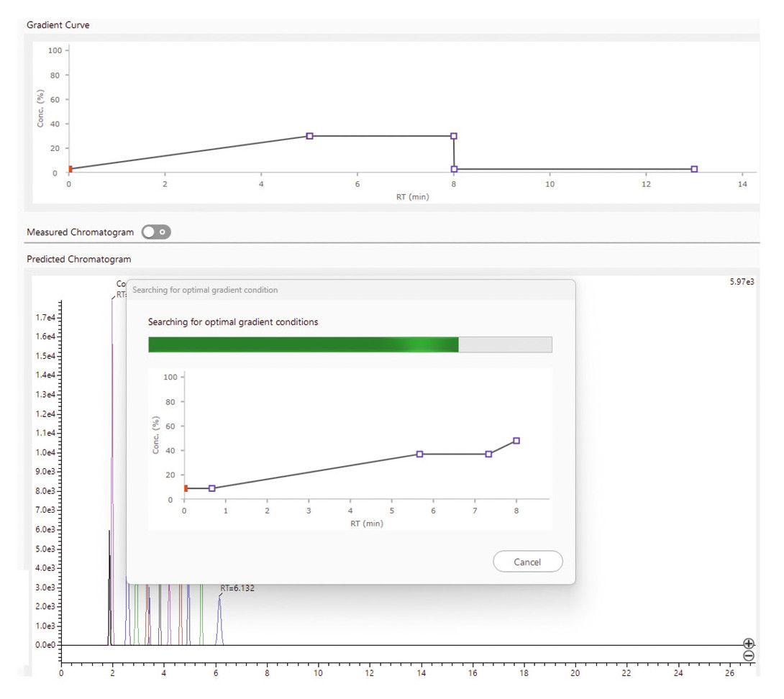Select dialog gradient end point at 8 min
The width and height of the screenshot is (784, 699).
click(x=516, y=441)
